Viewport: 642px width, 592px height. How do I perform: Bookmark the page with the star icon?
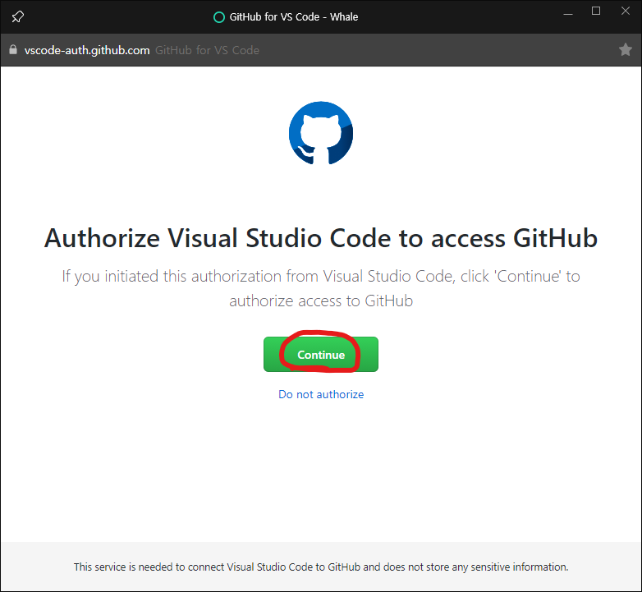(x=626, y=49)
